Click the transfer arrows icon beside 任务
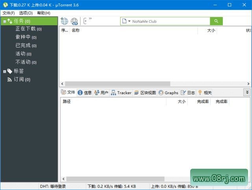 tap(10, 21)
